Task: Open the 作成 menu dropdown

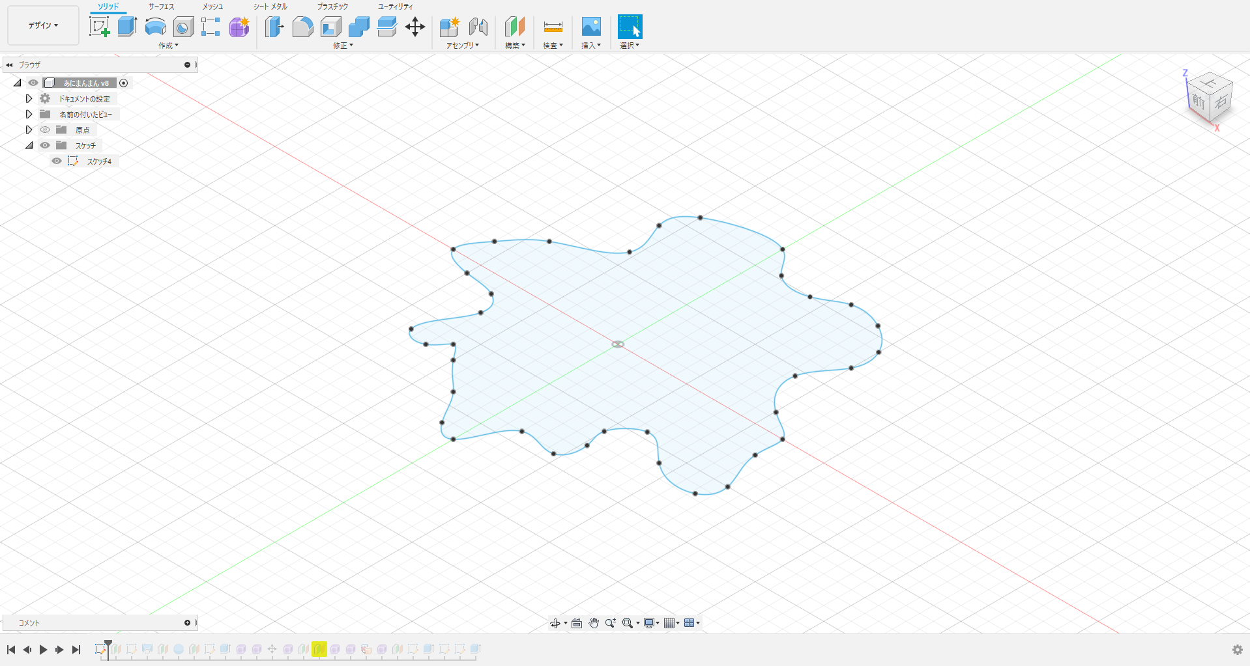Action: pos(168,46)
